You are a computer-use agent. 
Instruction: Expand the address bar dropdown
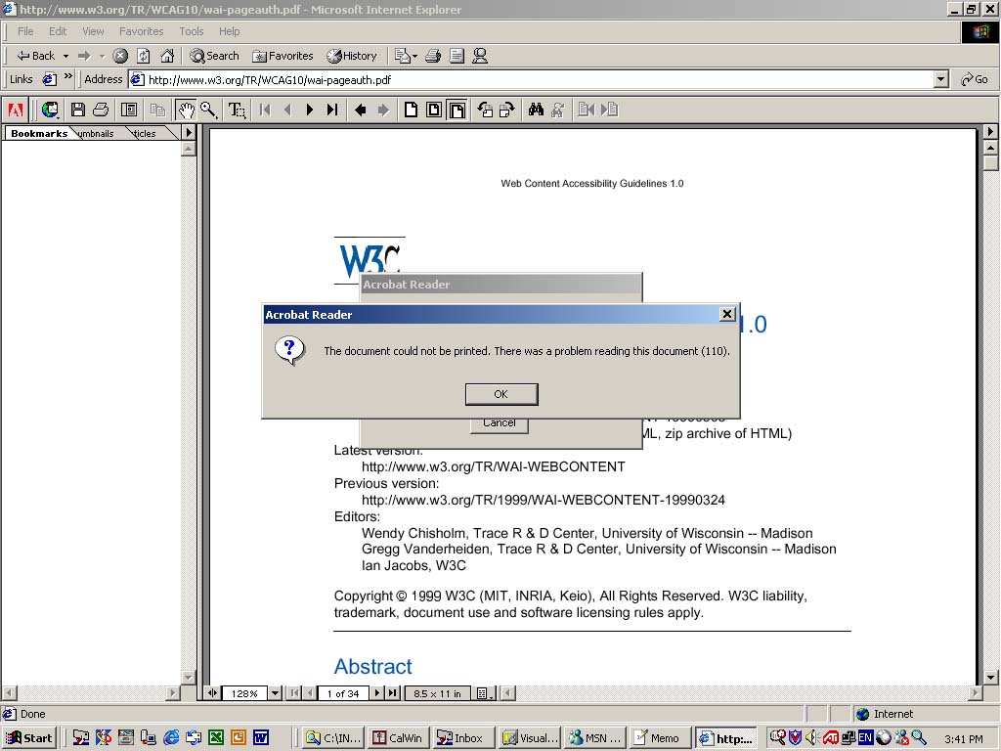point(941,80)
